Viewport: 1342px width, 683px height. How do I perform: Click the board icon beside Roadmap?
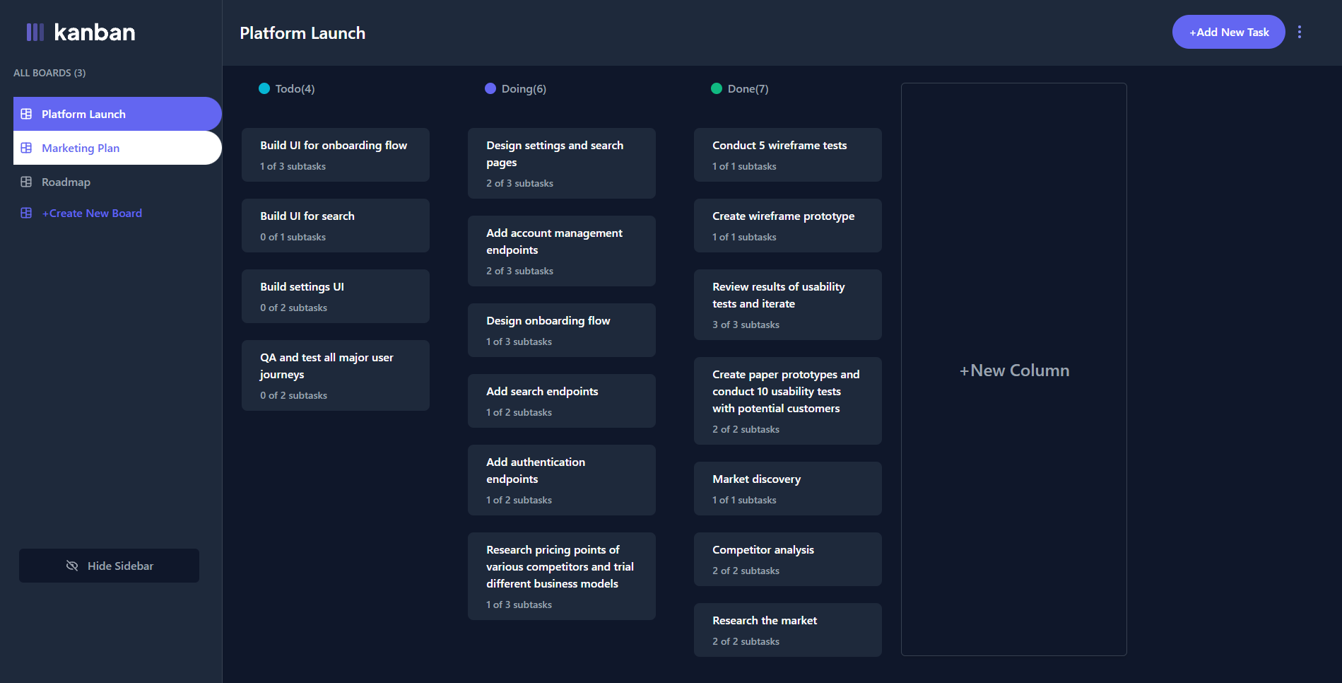[26, 182]
